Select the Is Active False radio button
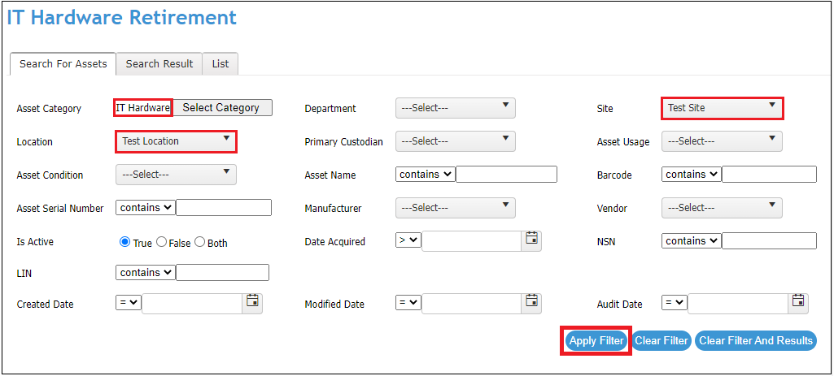The image size is (834, 376). tap(161, 242)
